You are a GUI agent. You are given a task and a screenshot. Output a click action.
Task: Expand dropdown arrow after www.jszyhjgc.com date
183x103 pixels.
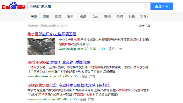[x=99, y=49]
